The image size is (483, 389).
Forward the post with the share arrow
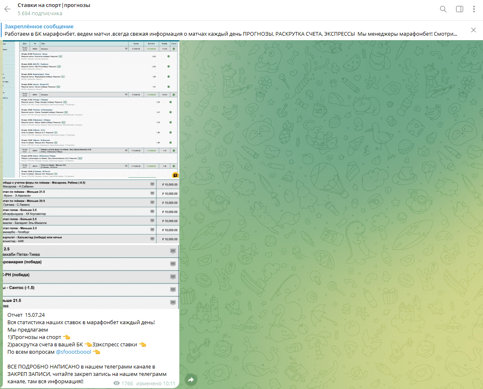[x=190, y=380]
